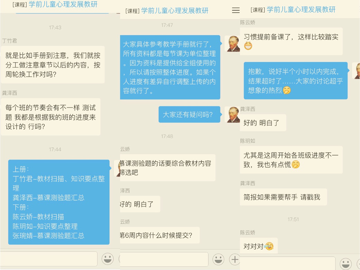360x270 pixels.
Task: Tap partial avatar beside the 抱歉 message
Action: click(357, 70)
